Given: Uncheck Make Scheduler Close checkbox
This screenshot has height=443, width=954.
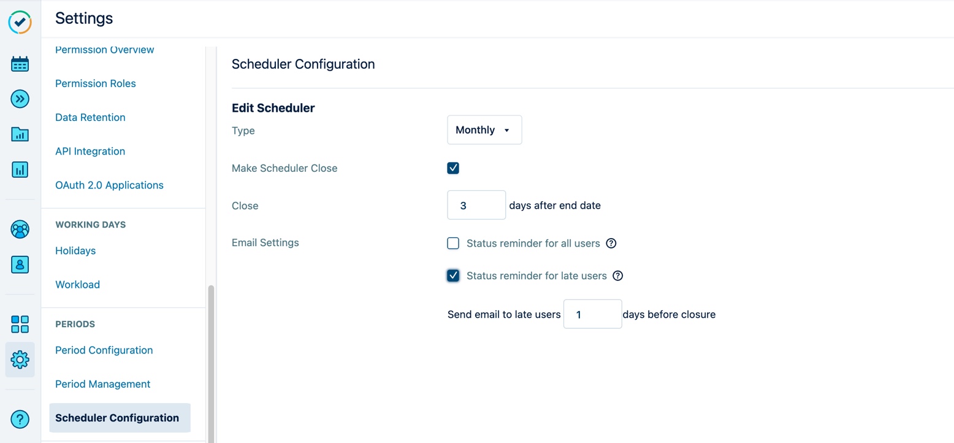Looking at the screenshot, I should [453, 168].
